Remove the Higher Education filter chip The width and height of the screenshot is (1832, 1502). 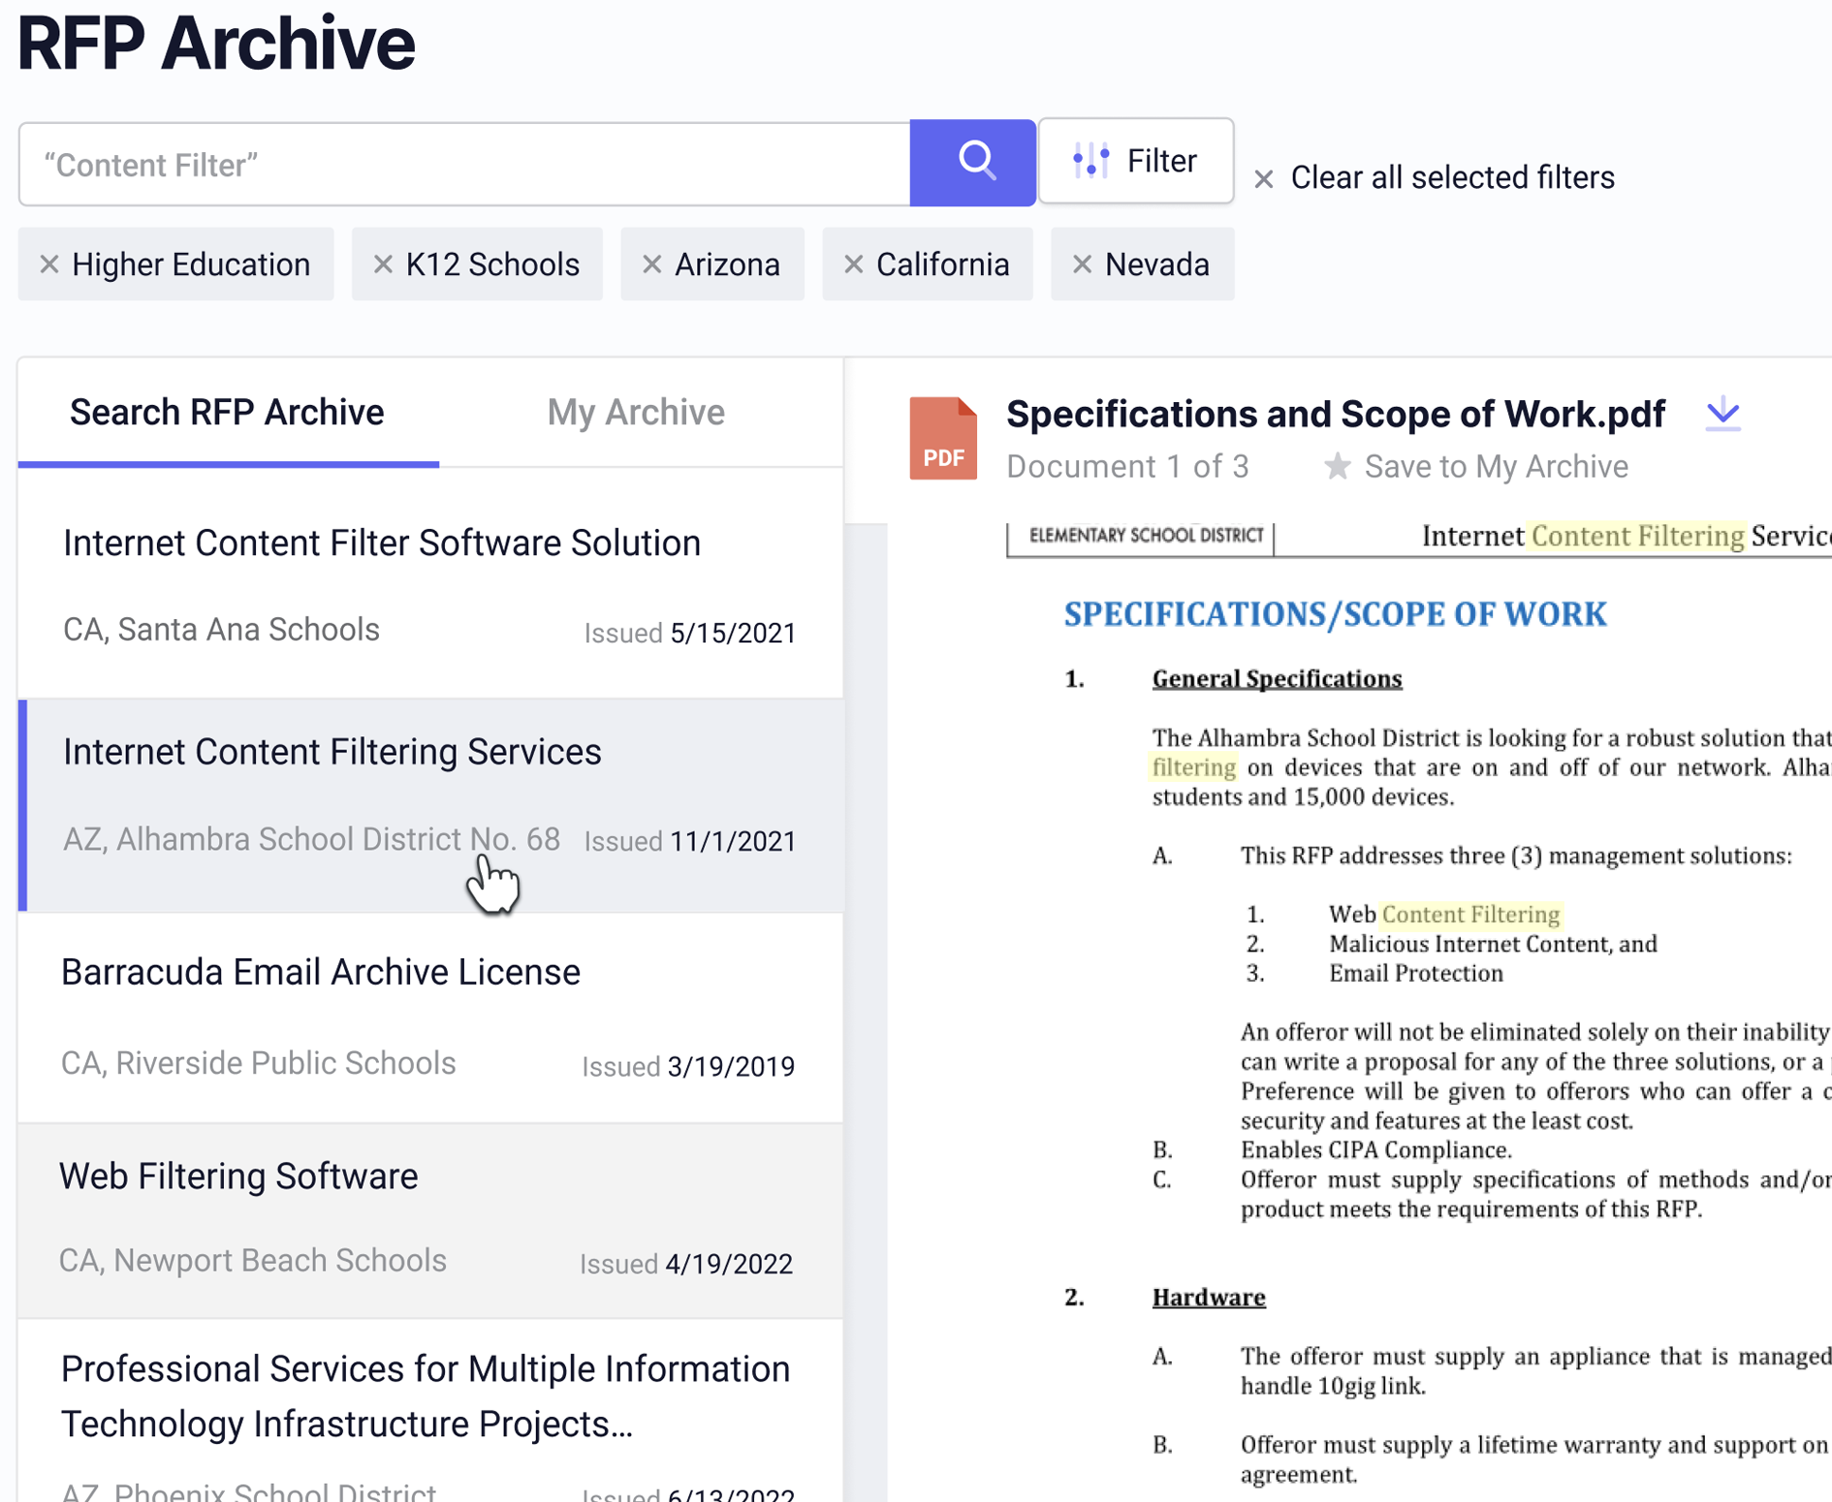49,264
